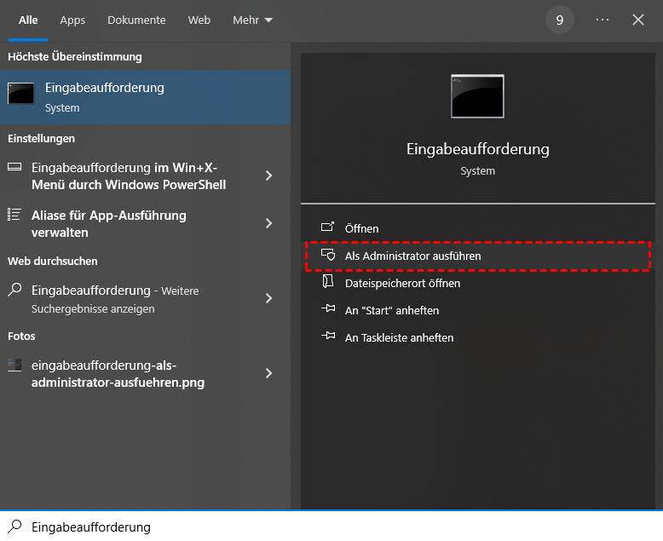Click Öffnen in the preview pane
This screenshot has width=663, height=541.
coord(478,228)
